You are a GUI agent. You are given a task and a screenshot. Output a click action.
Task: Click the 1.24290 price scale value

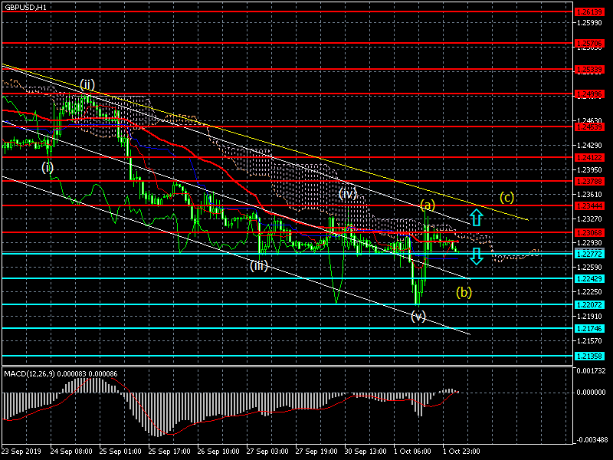click(x=589, y=146)
